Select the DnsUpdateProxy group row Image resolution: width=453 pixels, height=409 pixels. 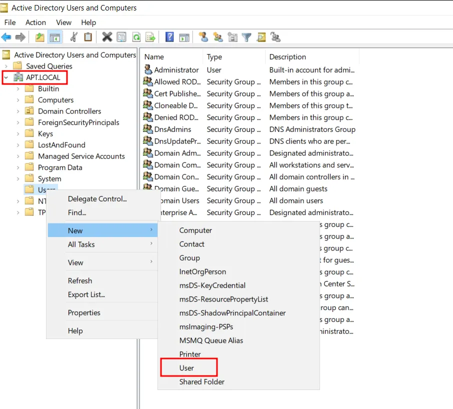coord(249,141)
